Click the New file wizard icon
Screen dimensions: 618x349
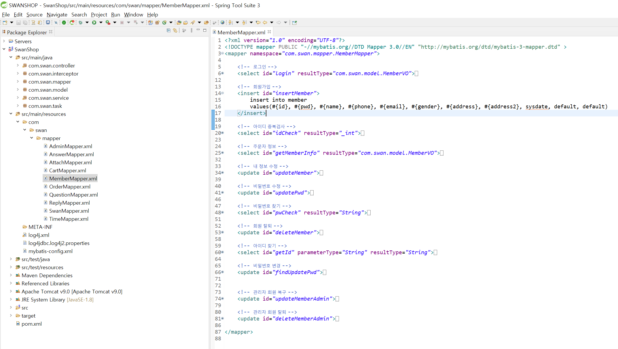coord(5,22)
